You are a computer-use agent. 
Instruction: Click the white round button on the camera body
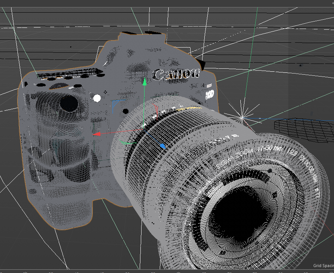tap(97, 98)
